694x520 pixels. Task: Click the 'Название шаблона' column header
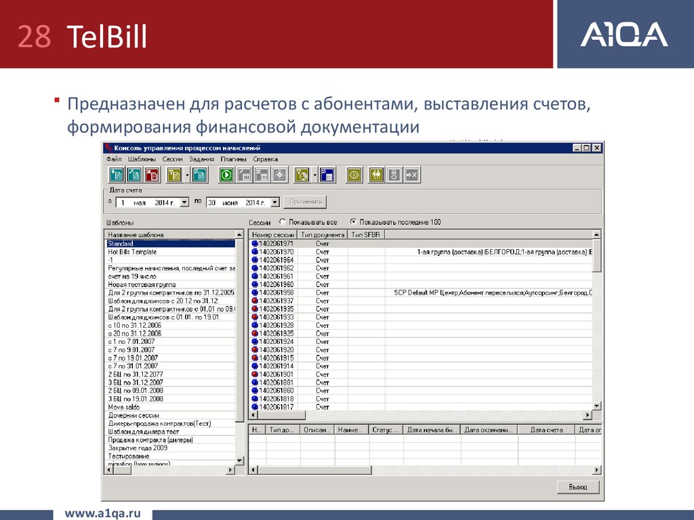click(170, 235)
